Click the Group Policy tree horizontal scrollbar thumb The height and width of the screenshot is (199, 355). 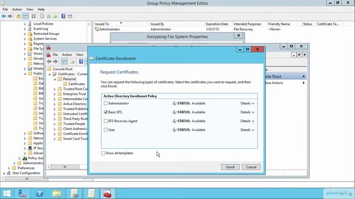(x=27, y=179)
